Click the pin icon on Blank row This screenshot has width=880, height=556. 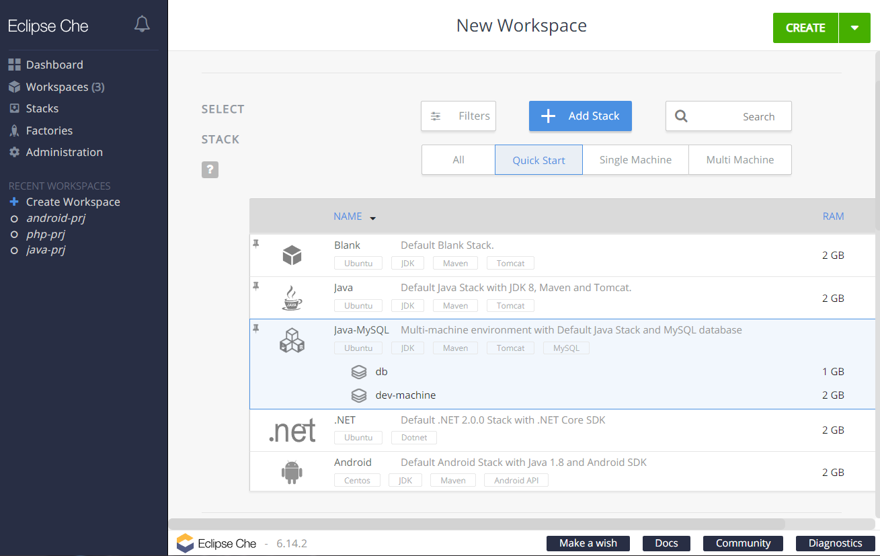point(255,243)
